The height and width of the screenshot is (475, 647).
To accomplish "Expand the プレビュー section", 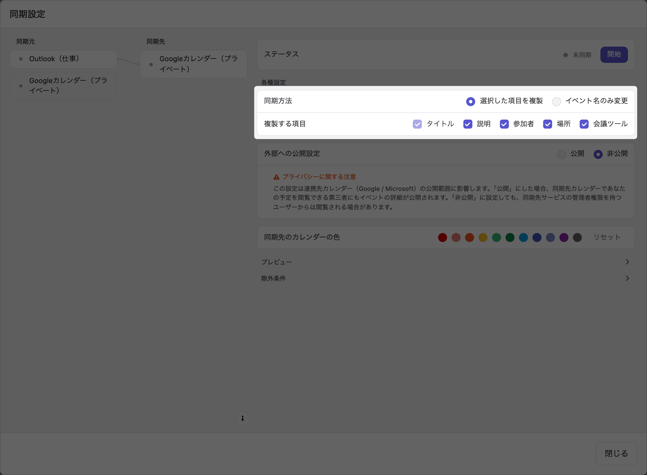I will (445, 262).
